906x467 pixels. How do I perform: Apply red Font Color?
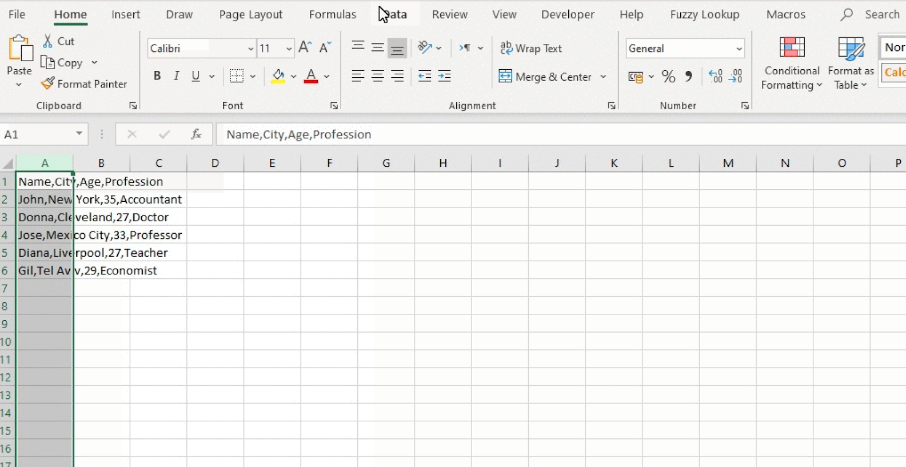click(311, 76)
